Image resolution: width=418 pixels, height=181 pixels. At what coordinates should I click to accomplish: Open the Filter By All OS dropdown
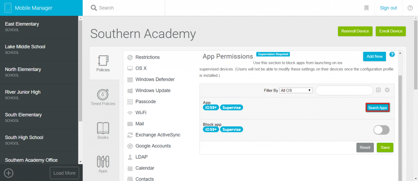click(x=296, y=90)
